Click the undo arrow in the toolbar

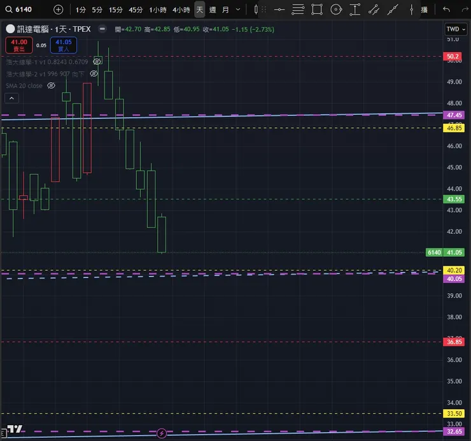446,10
